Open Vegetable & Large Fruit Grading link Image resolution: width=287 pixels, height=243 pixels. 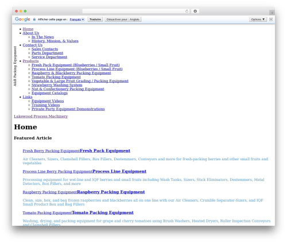click(x=80, y=81)
